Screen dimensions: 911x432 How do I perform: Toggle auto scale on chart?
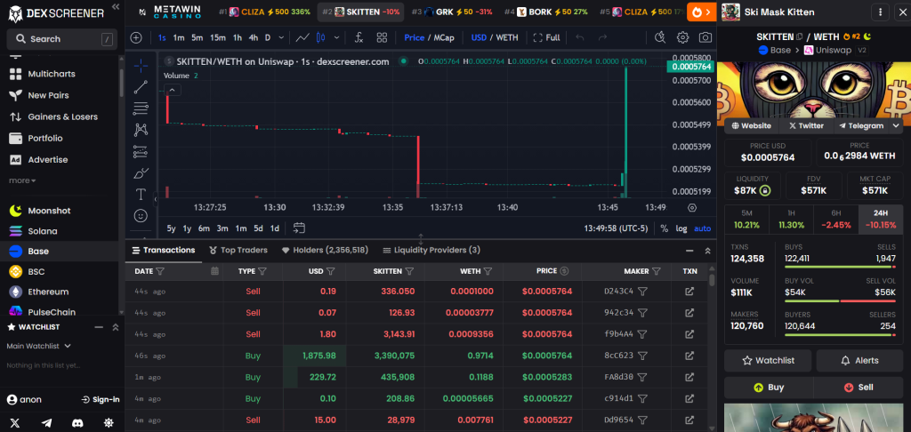coord(703,228)
